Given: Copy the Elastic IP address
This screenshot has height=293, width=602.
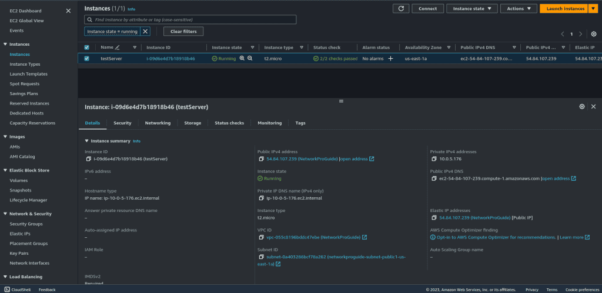Looking at the screenshot, I should click(x=434, y=218).
